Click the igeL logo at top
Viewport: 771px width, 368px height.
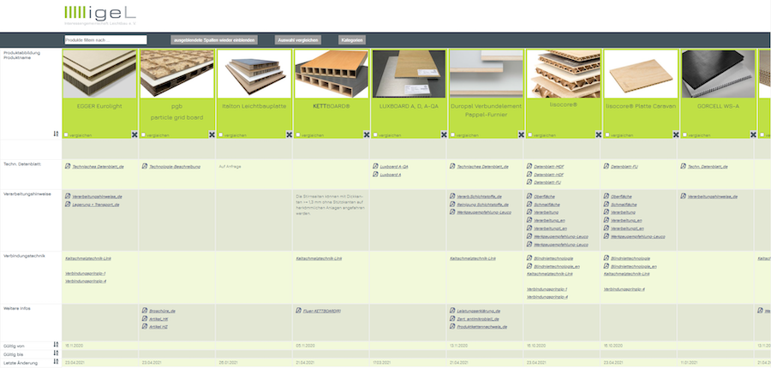click(100, 15)
